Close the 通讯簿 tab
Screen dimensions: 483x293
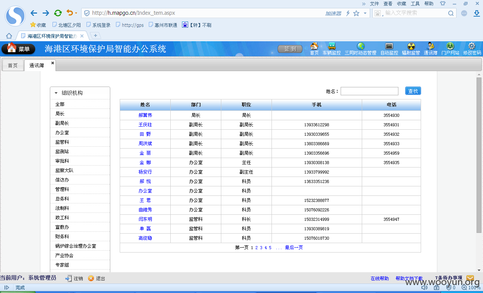pyautogui.click(x=53, y=63)
